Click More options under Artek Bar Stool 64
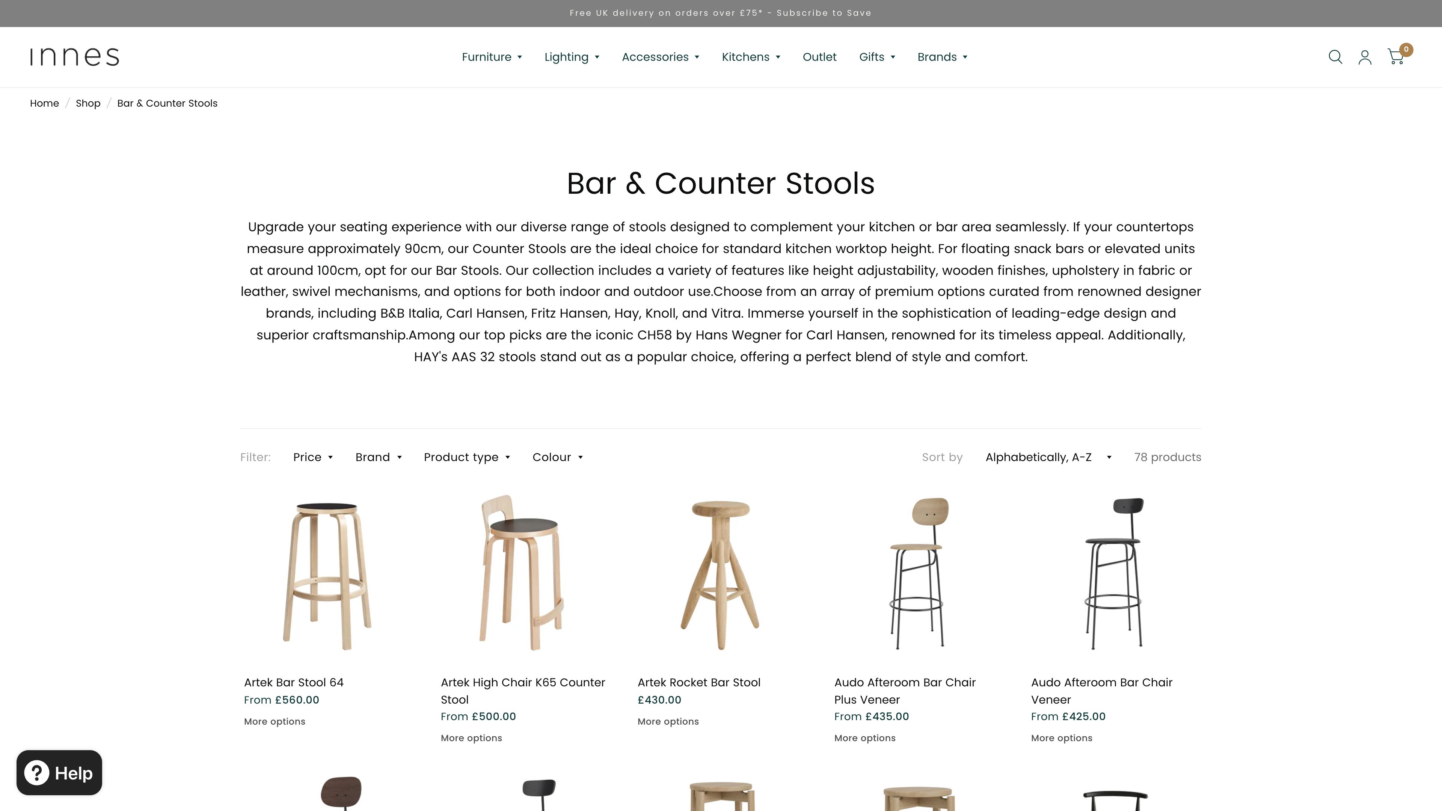Screen dimensions: 1442x811 pyautogui.click(x=274, y=721)
